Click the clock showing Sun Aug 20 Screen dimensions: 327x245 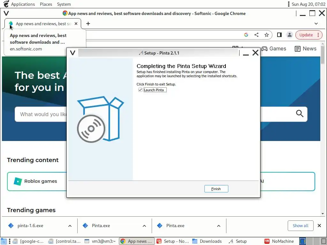pyautogui.click(x=308, y=4)
